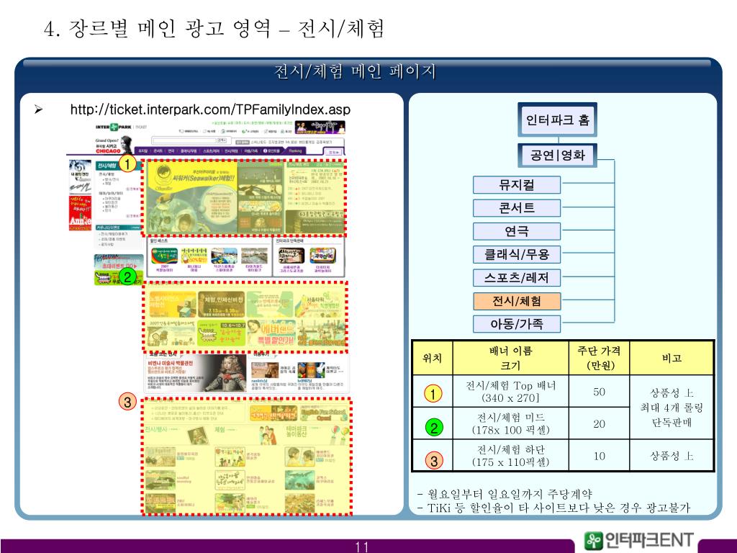Click the 전시/체험 하단 table cell
Viewport: 737px width, 553px height.
[x=510, y=456]
